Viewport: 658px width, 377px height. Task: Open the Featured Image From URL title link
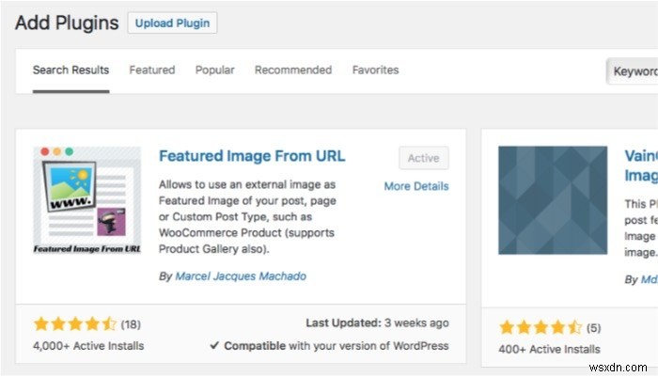click(252, 156)
